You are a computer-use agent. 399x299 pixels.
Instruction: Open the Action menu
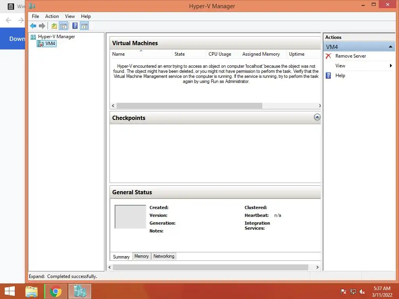coord(52,16)
